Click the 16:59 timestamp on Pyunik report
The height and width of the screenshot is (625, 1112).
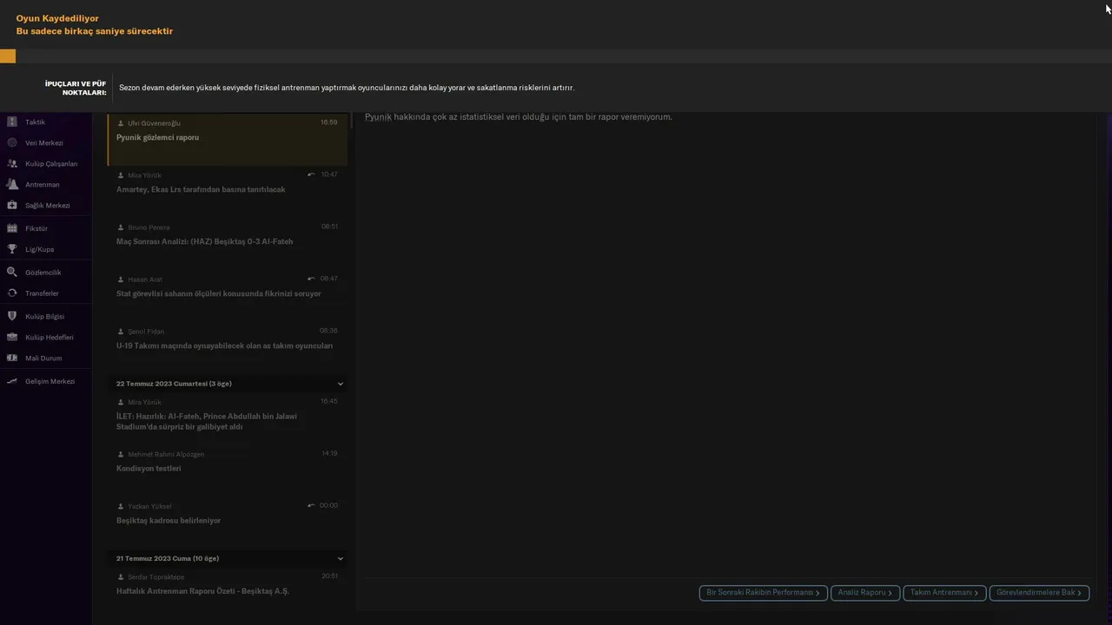[x=328, y=122]
